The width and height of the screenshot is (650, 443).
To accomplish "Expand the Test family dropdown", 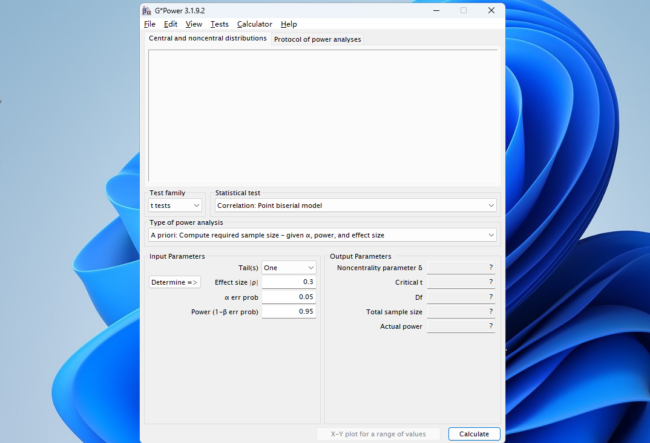I will click(175, 205).
